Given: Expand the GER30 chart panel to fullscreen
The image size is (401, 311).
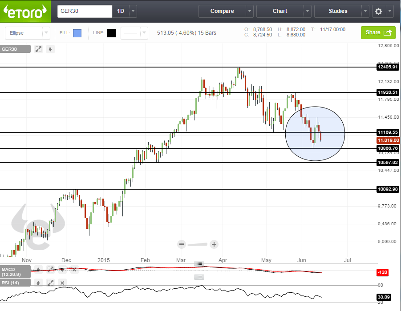Looking at the screenshot, I should click(x=38, y=49).
